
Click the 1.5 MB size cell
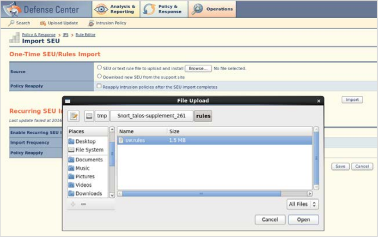coord(177,141)
